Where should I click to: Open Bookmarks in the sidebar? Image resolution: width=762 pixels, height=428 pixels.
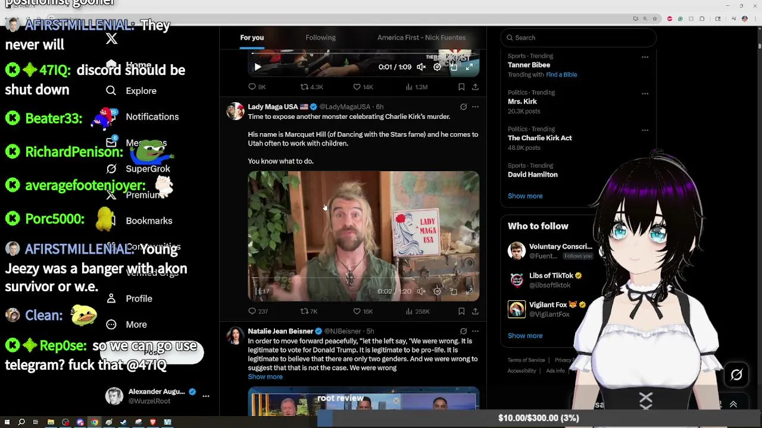pos(149,221)
